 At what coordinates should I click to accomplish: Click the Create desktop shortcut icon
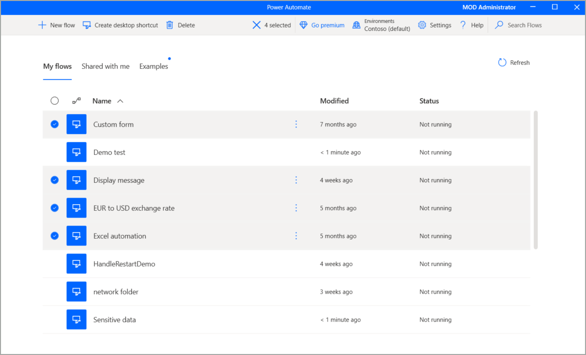point(87,25)
